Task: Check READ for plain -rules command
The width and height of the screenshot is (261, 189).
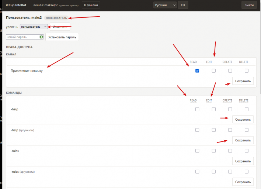Action: [197, 151]
